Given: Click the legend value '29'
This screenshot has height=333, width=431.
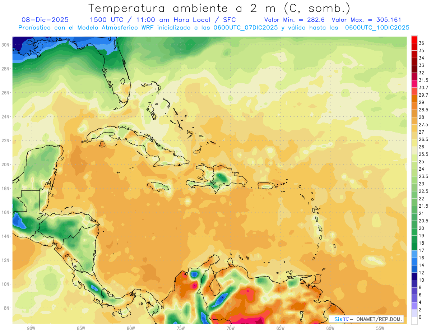Looking at the screenshot, I should click(422, 102).
